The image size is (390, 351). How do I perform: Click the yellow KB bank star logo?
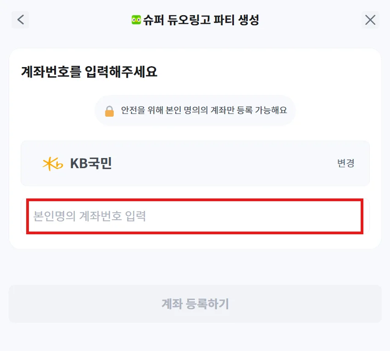tap(52, 164)
